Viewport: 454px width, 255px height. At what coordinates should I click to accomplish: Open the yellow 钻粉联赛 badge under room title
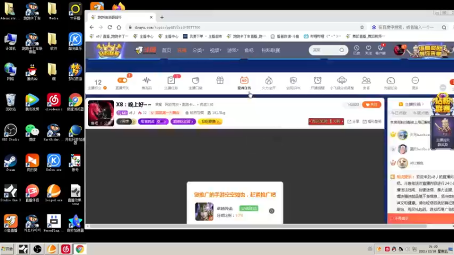coord(210,121)
